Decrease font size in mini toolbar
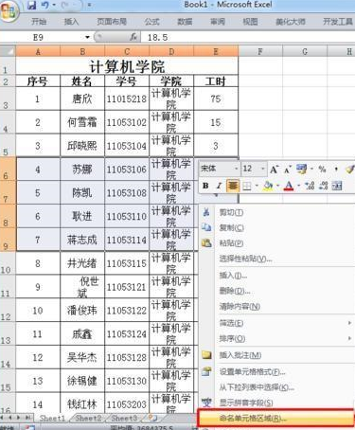The height and width of the screenshot is (430, 355). [x=287, y=170]
